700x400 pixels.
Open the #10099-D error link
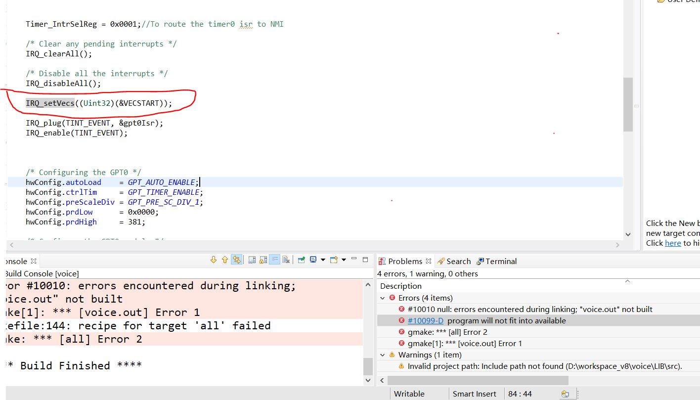tap(425, 320)
